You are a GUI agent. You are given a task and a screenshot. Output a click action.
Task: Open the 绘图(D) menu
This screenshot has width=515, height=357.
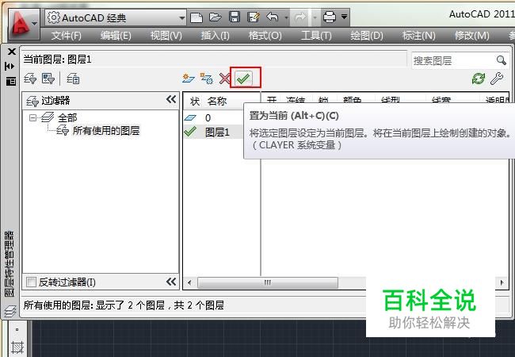pyautogui.click(x=367, y=35)
